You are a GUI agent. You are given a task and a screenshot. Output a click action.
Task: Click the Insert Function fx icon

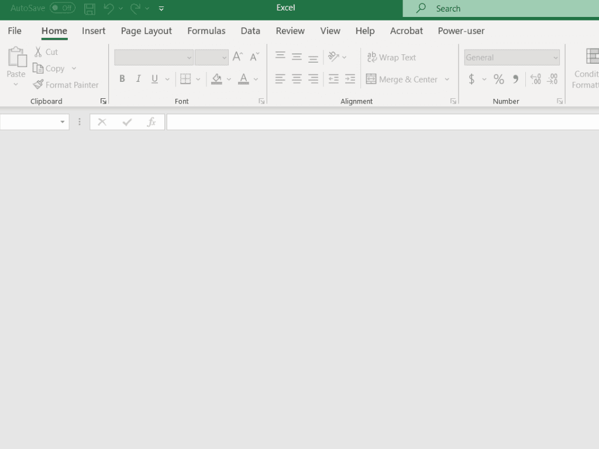coord(152,122)
